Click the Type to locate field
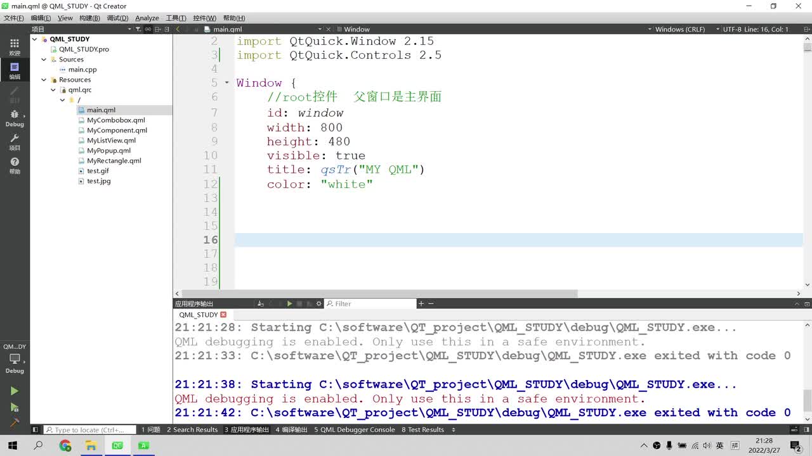Viewport: 812px width, 456px height. 90,430
